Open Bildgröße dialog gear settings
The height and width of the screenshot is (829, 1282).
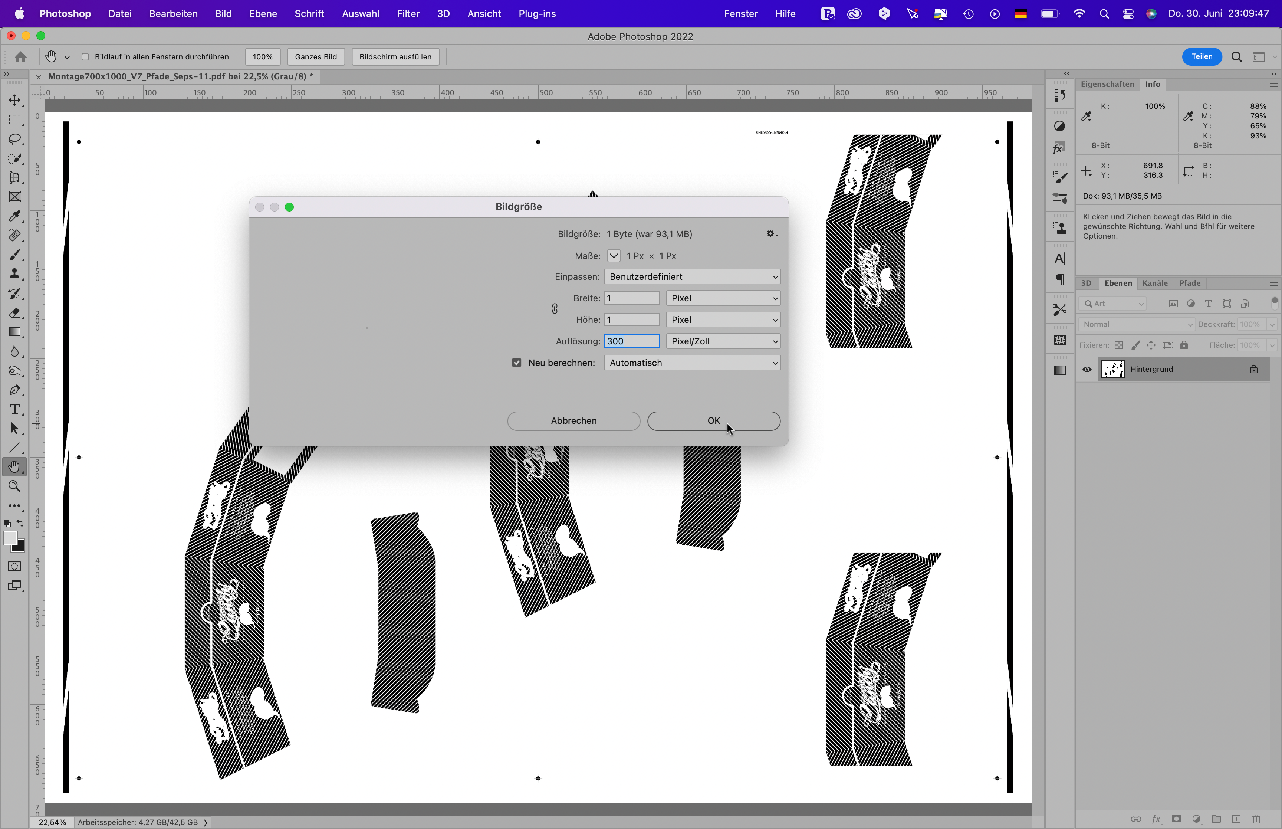[x=772, y=234]
